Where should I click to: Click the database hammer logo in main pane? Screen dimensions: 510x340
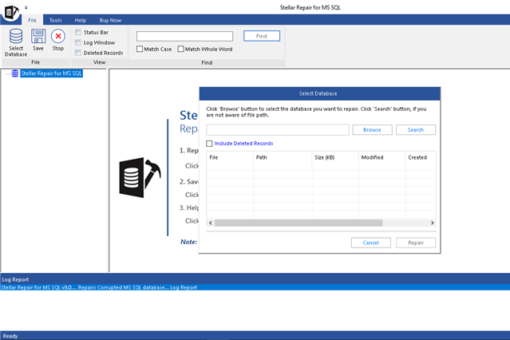pyautogui.click(x=140, y=178)
